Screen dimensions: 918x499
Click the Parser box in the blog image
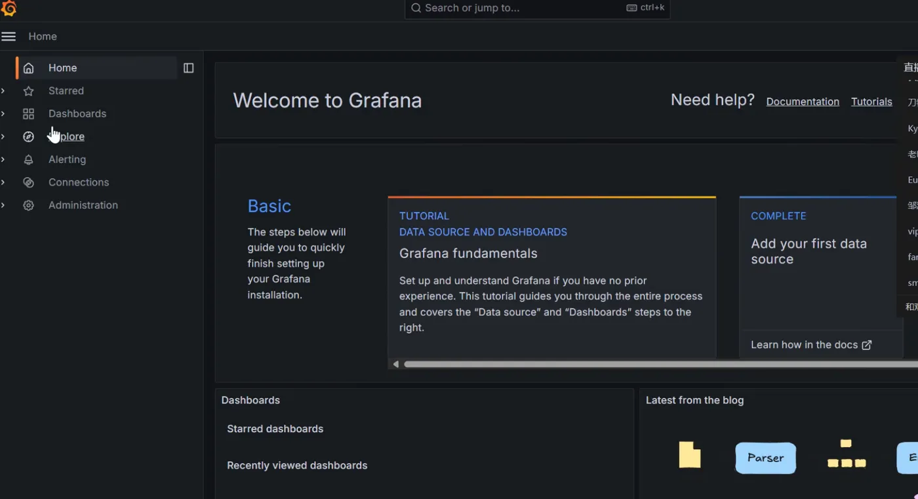pos(766,458)
